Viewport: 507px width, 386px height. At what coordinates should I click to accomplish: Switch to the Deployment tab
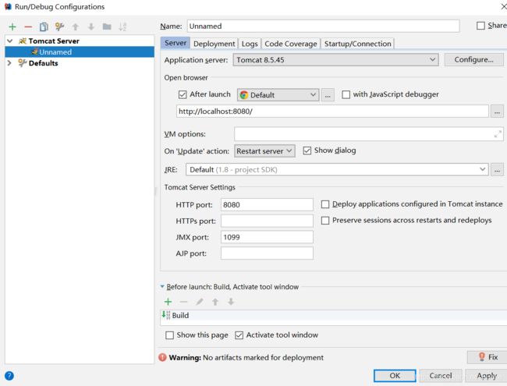pyautogui.click(x=214, y=44)
